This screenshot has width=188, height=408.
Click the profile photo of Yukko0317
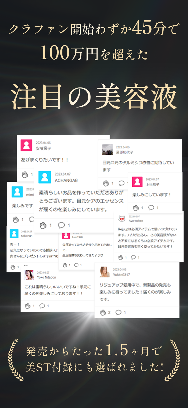click(105, 272)
